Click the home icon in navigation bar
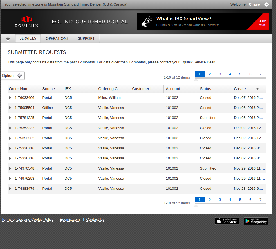 pyautogui.click(x=8, y=39)
